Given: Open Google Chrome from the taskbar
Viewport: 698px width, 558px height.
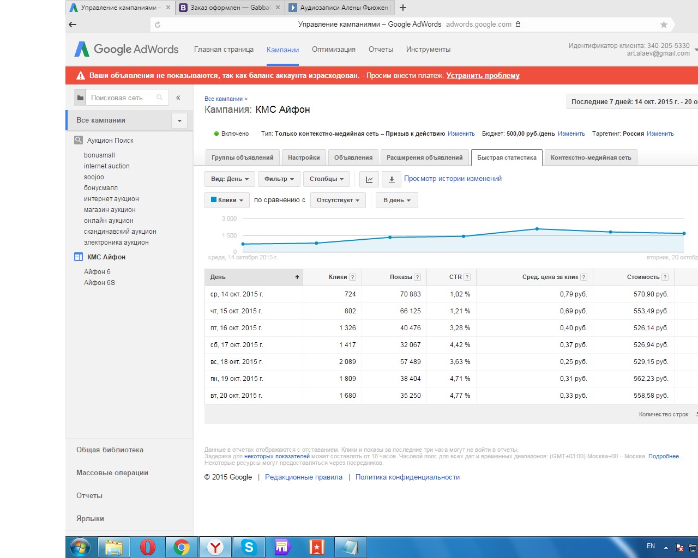Looking at the screenshot, I should click(182, 547).
